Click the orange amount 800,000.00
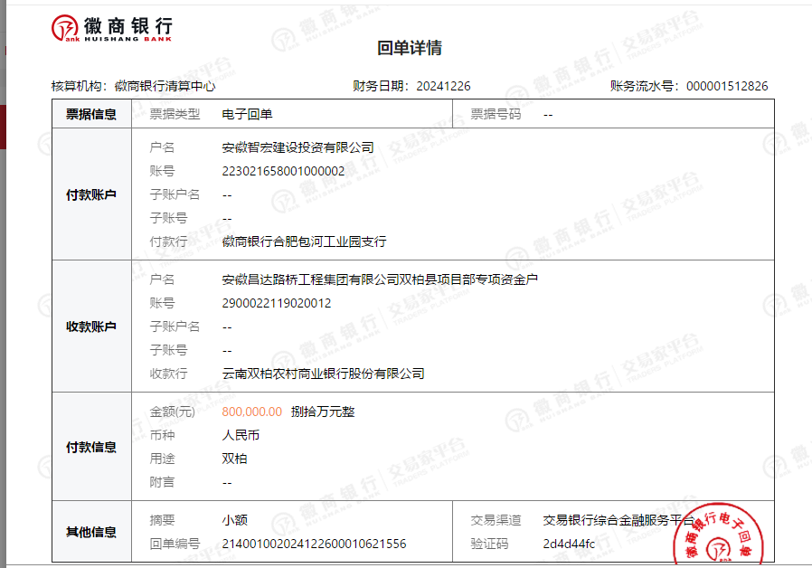 [251, 412]
